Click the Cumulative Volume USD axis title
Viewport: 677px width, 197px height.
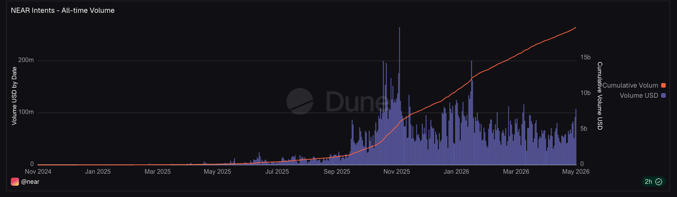[600, 96]
